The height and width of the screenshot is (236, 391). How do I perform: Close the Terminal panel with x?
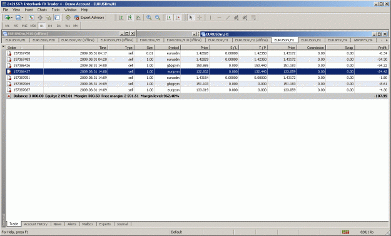point(4,46)
